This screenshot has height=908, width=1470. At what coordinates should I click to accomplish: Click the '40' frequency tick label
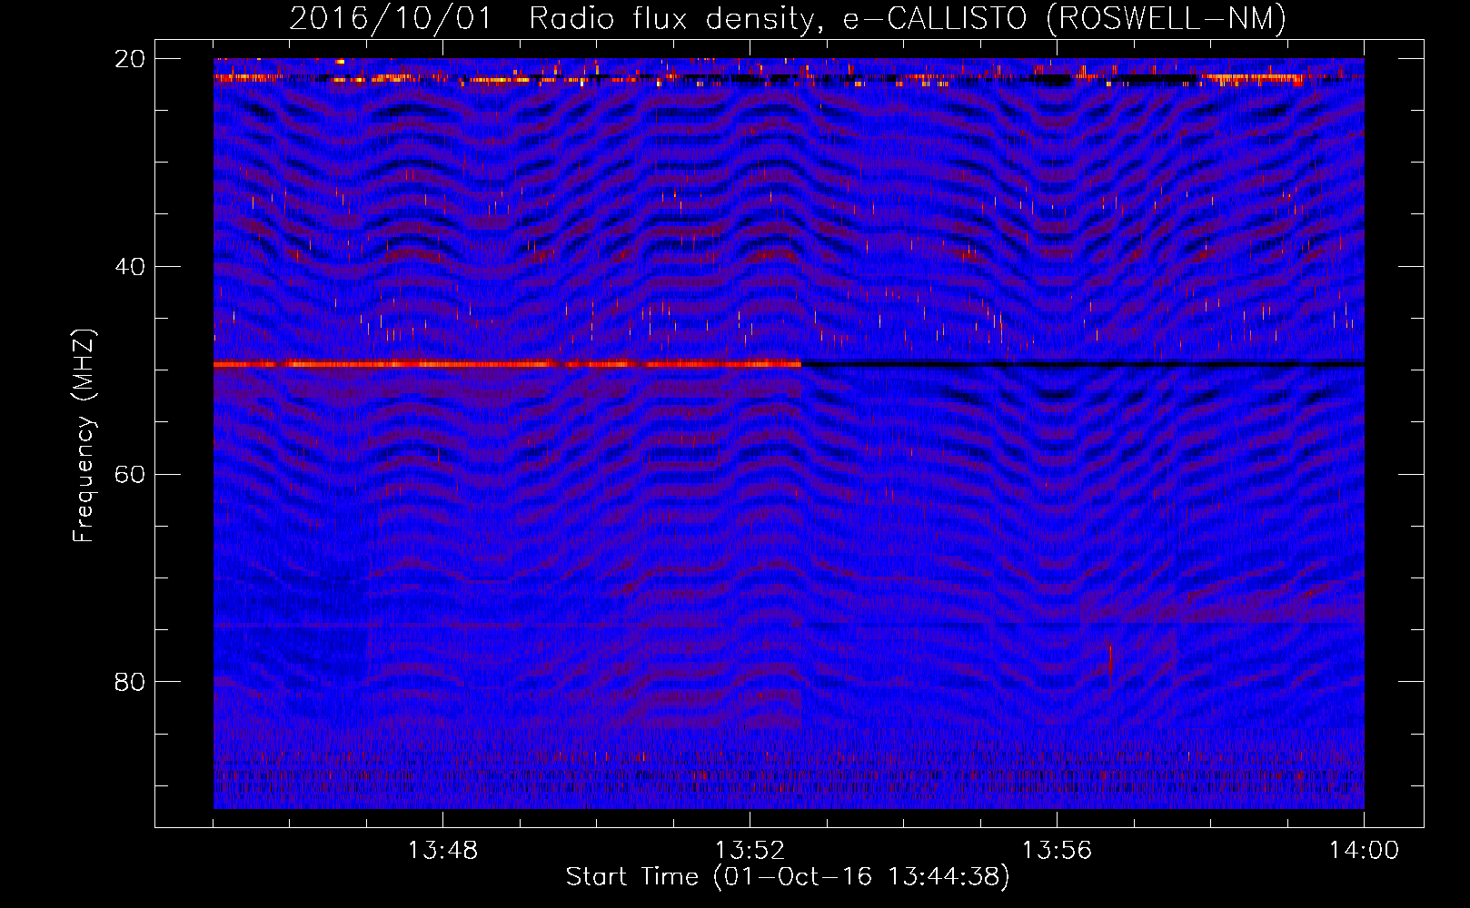coord(130,267)
